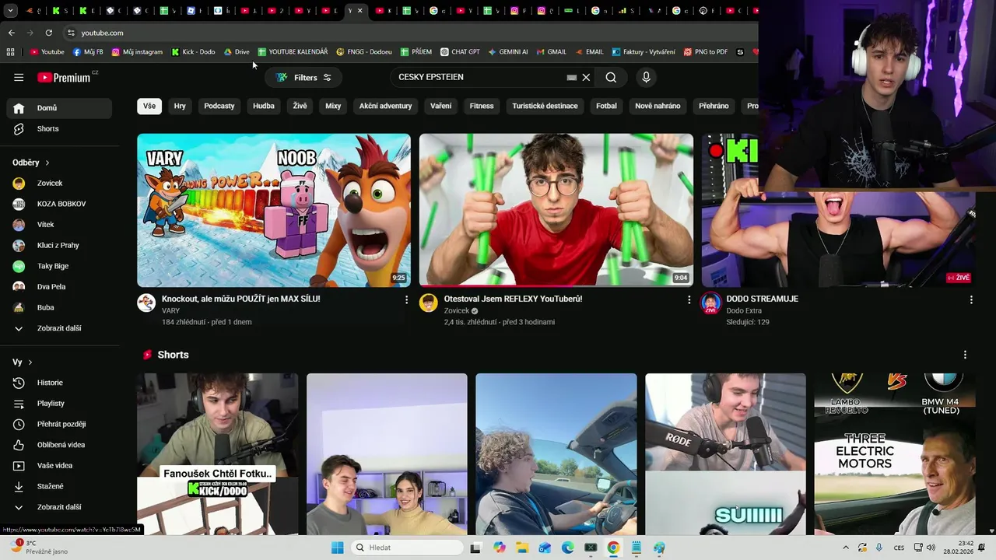Open Shorts in the sidebar
The height and width of the screenshot is (560, 996).
[59, 128]
